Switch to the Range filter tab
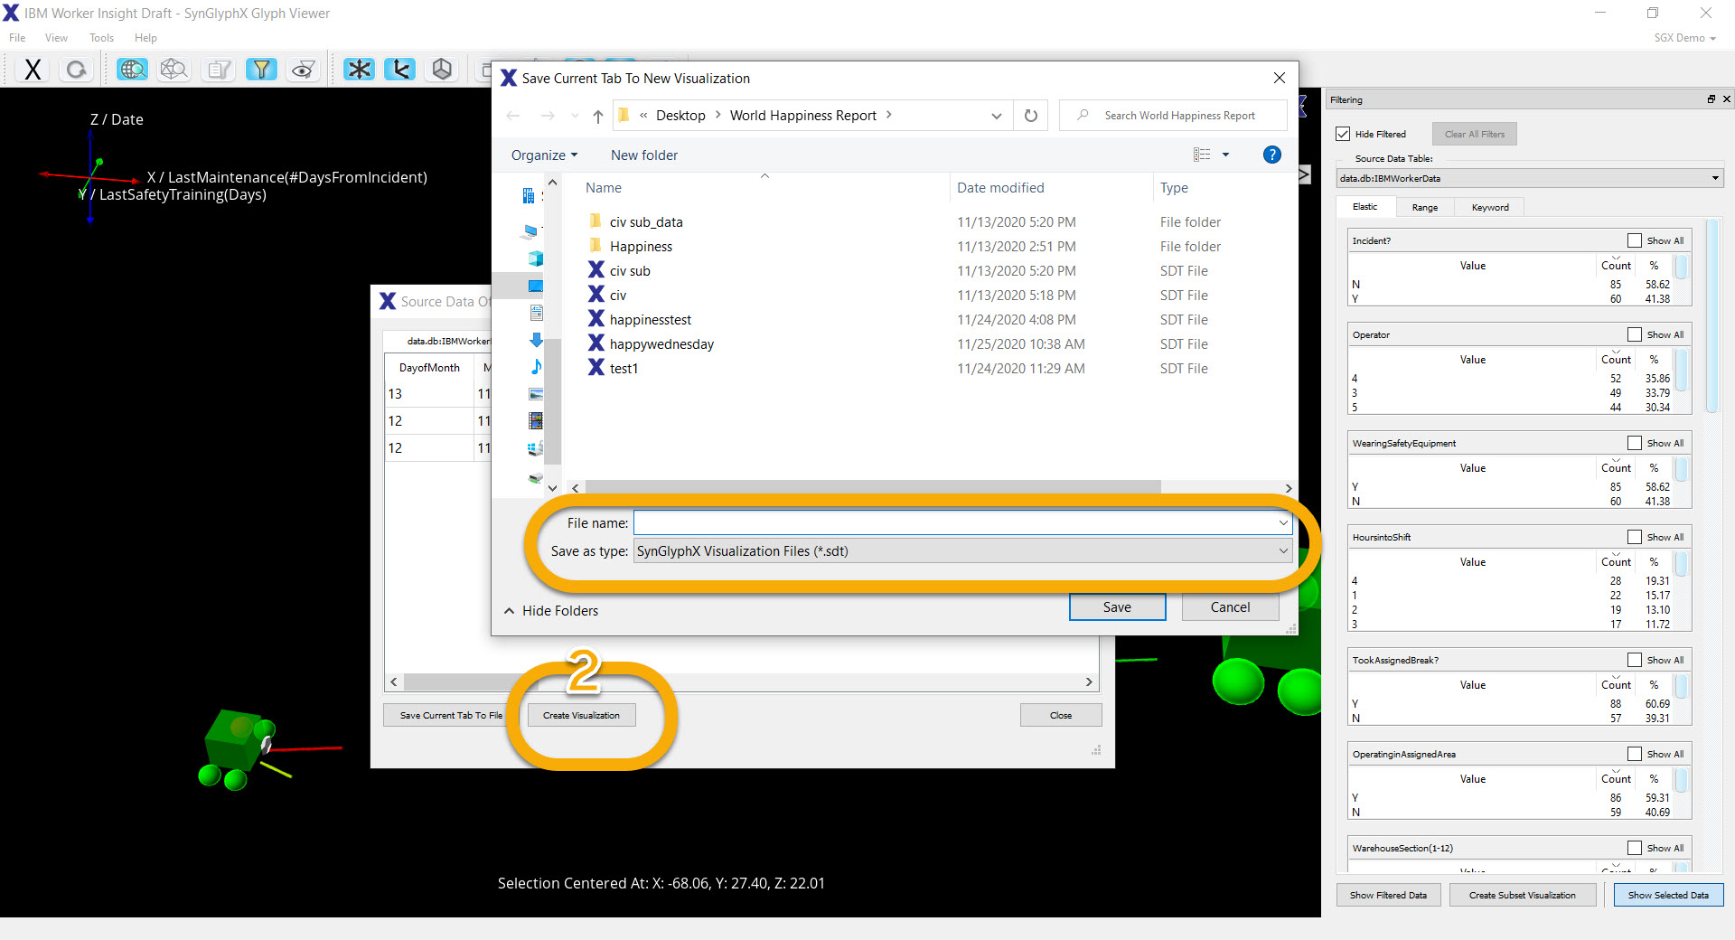The width and height of the screenshot is (1735, 940). (x=1425, y=208)
